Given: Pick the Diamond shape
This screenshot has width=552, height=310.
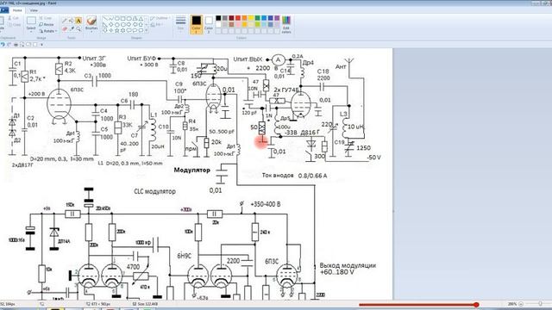Looking at the screenshot, I should pos(111,25).
